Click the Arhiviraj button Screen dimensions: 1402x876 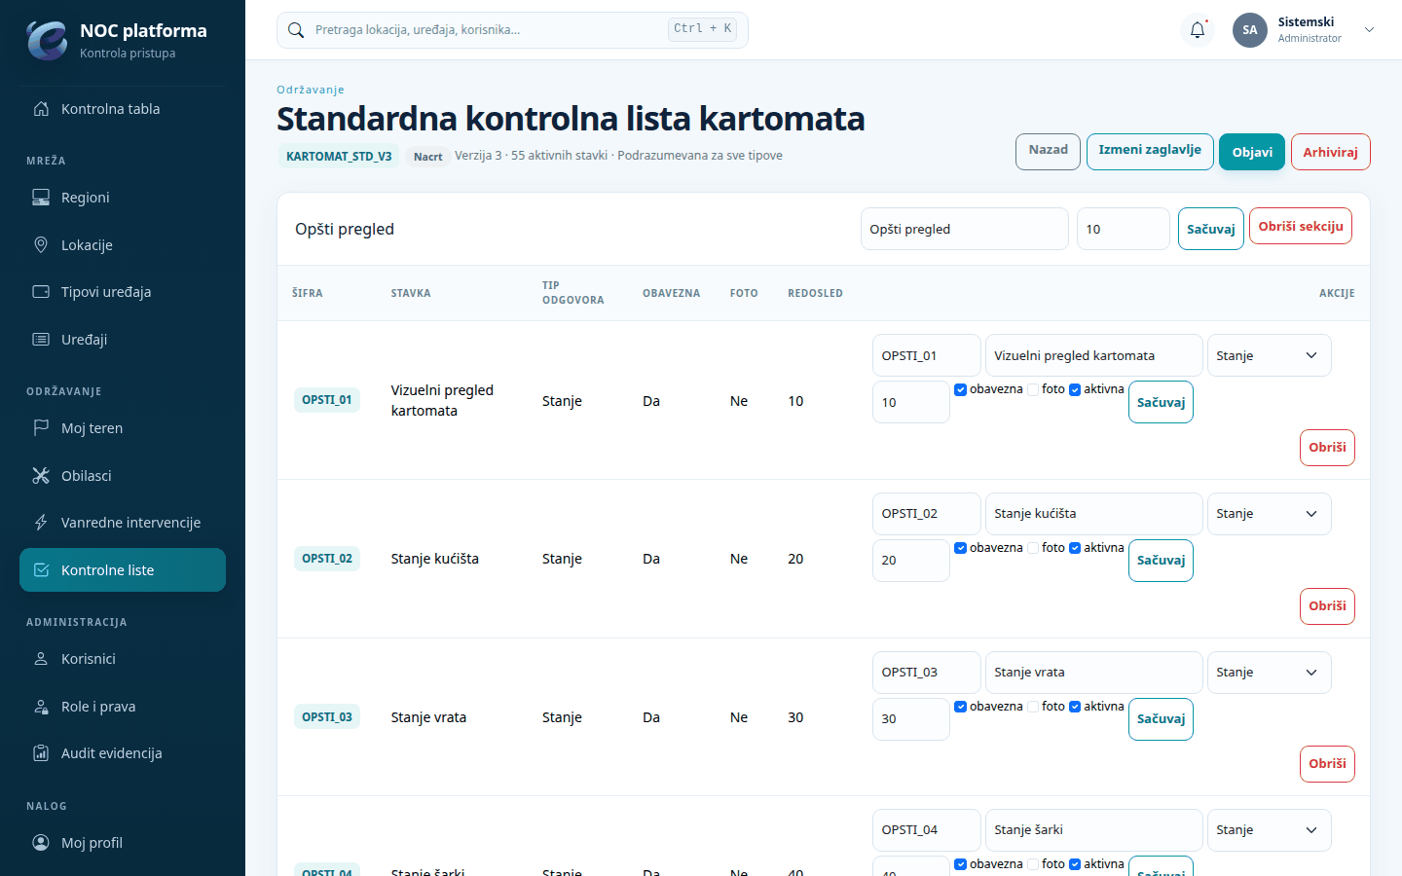pos(1331,152)
